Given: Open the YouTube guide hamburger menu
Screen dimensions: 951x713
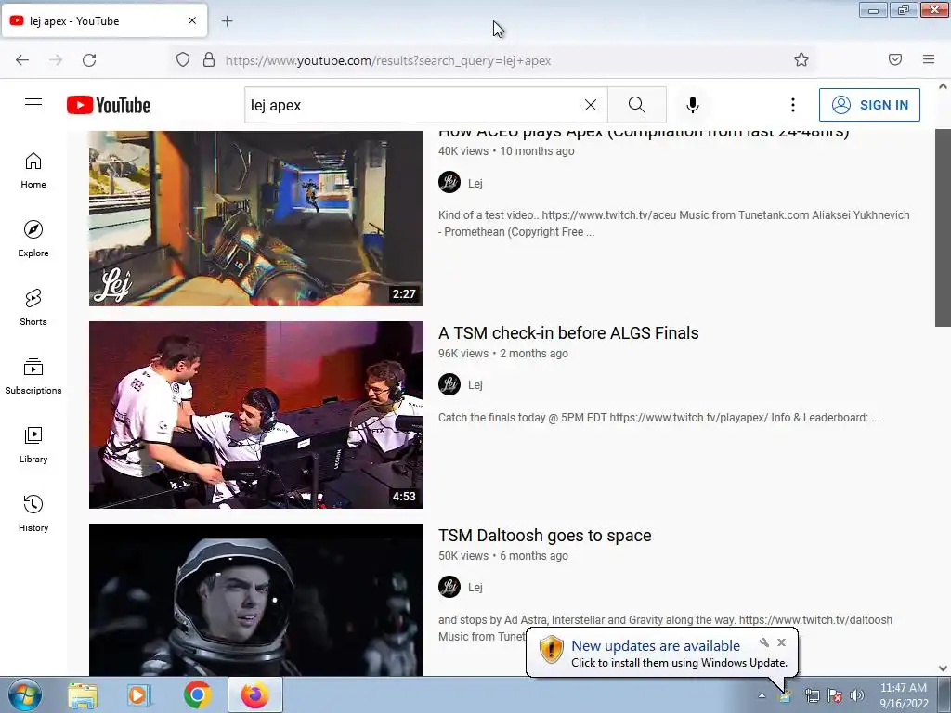Looking at the screenshot, I should pos(33,105).
